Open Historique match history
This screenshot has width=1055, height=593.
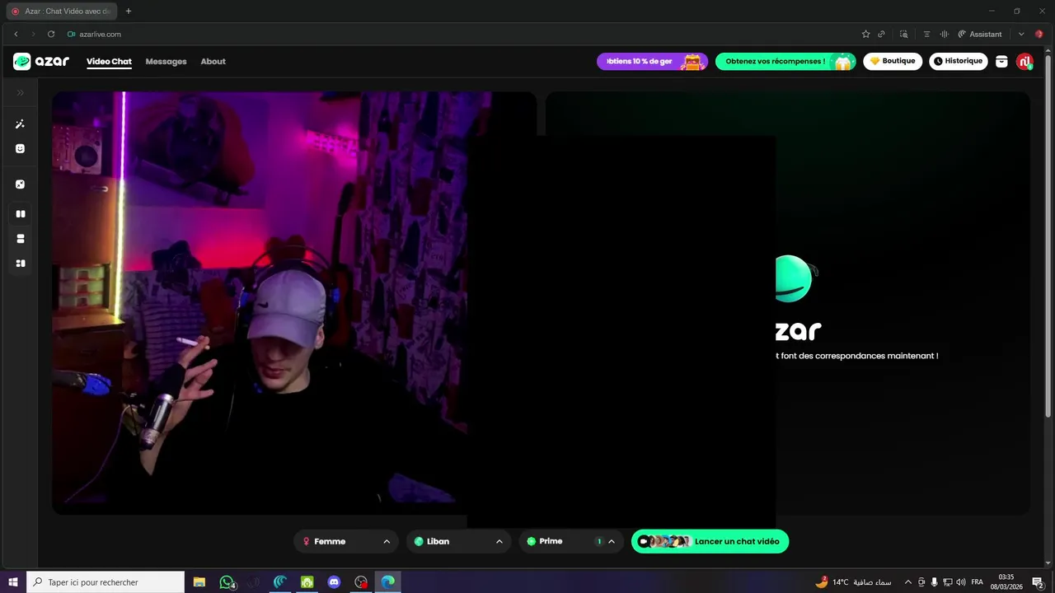click(x=959, y=61)
